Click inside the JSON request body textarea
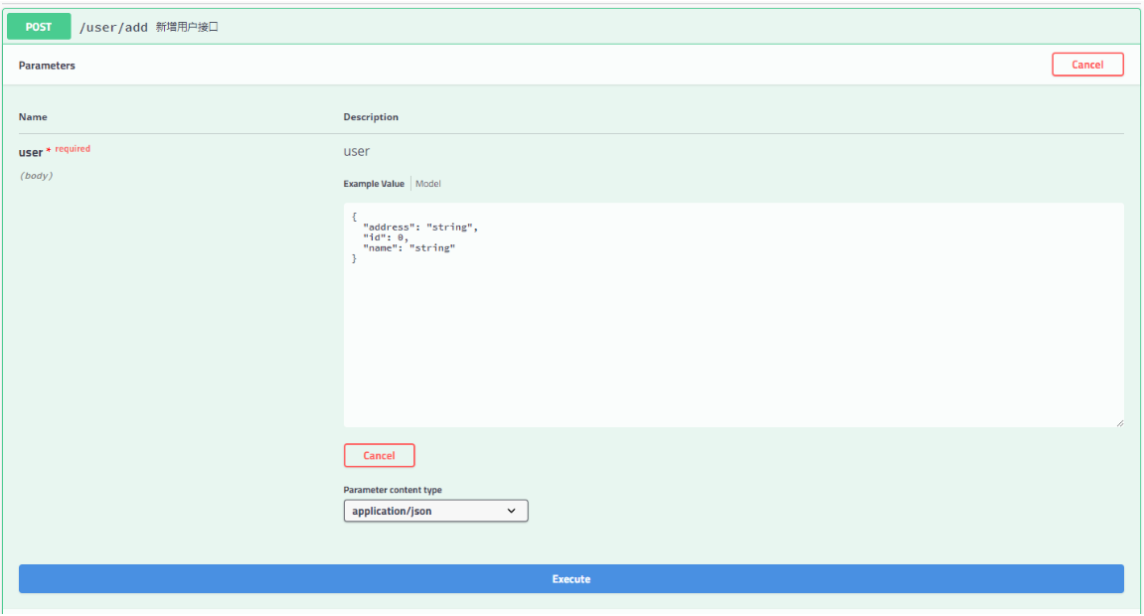Viewport: 1144px width, 616px height. (734, 315)
